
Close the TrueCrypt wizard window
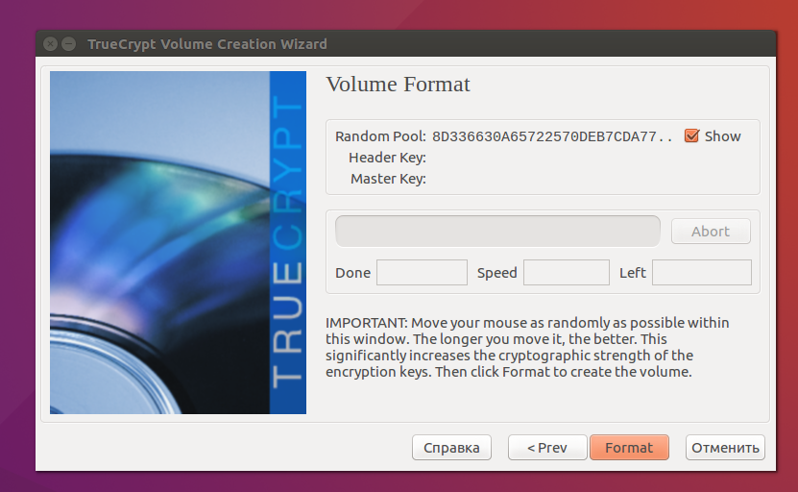(50, 44)
